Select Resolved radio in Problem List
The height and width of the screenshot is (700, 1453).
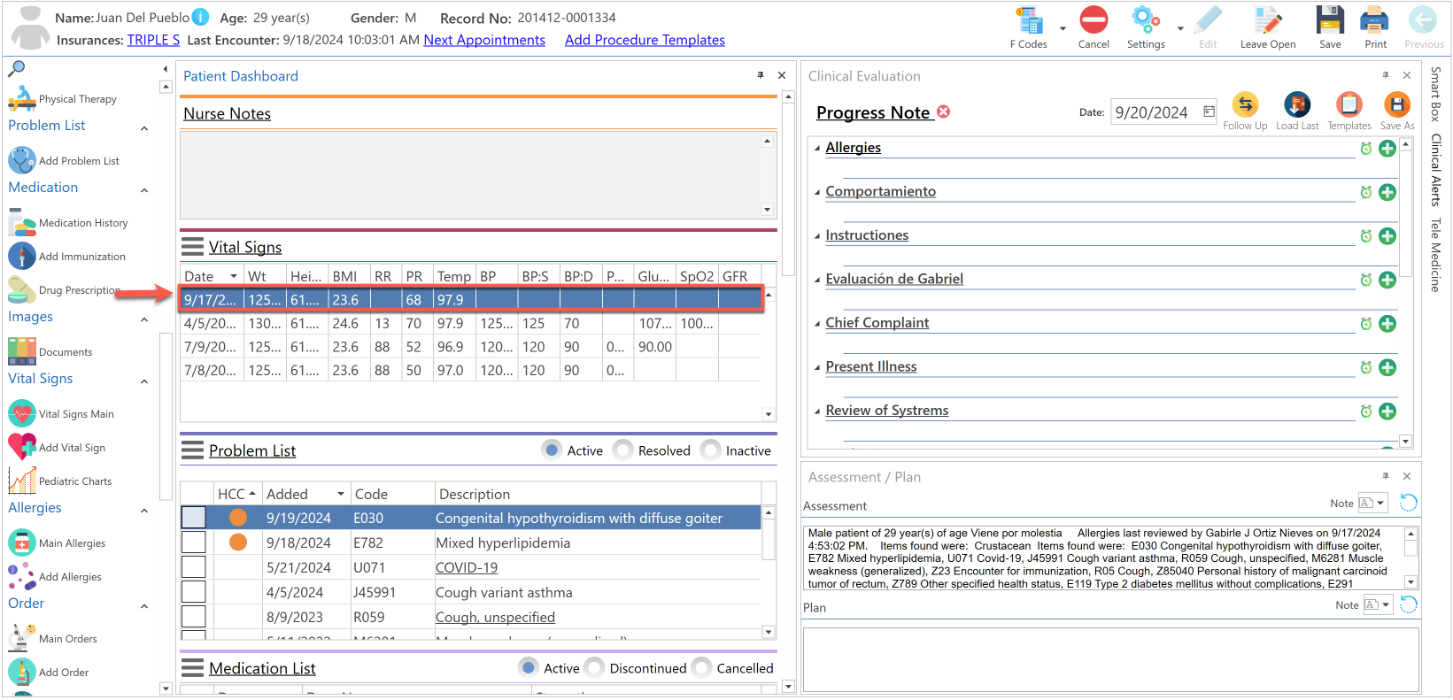623,450
